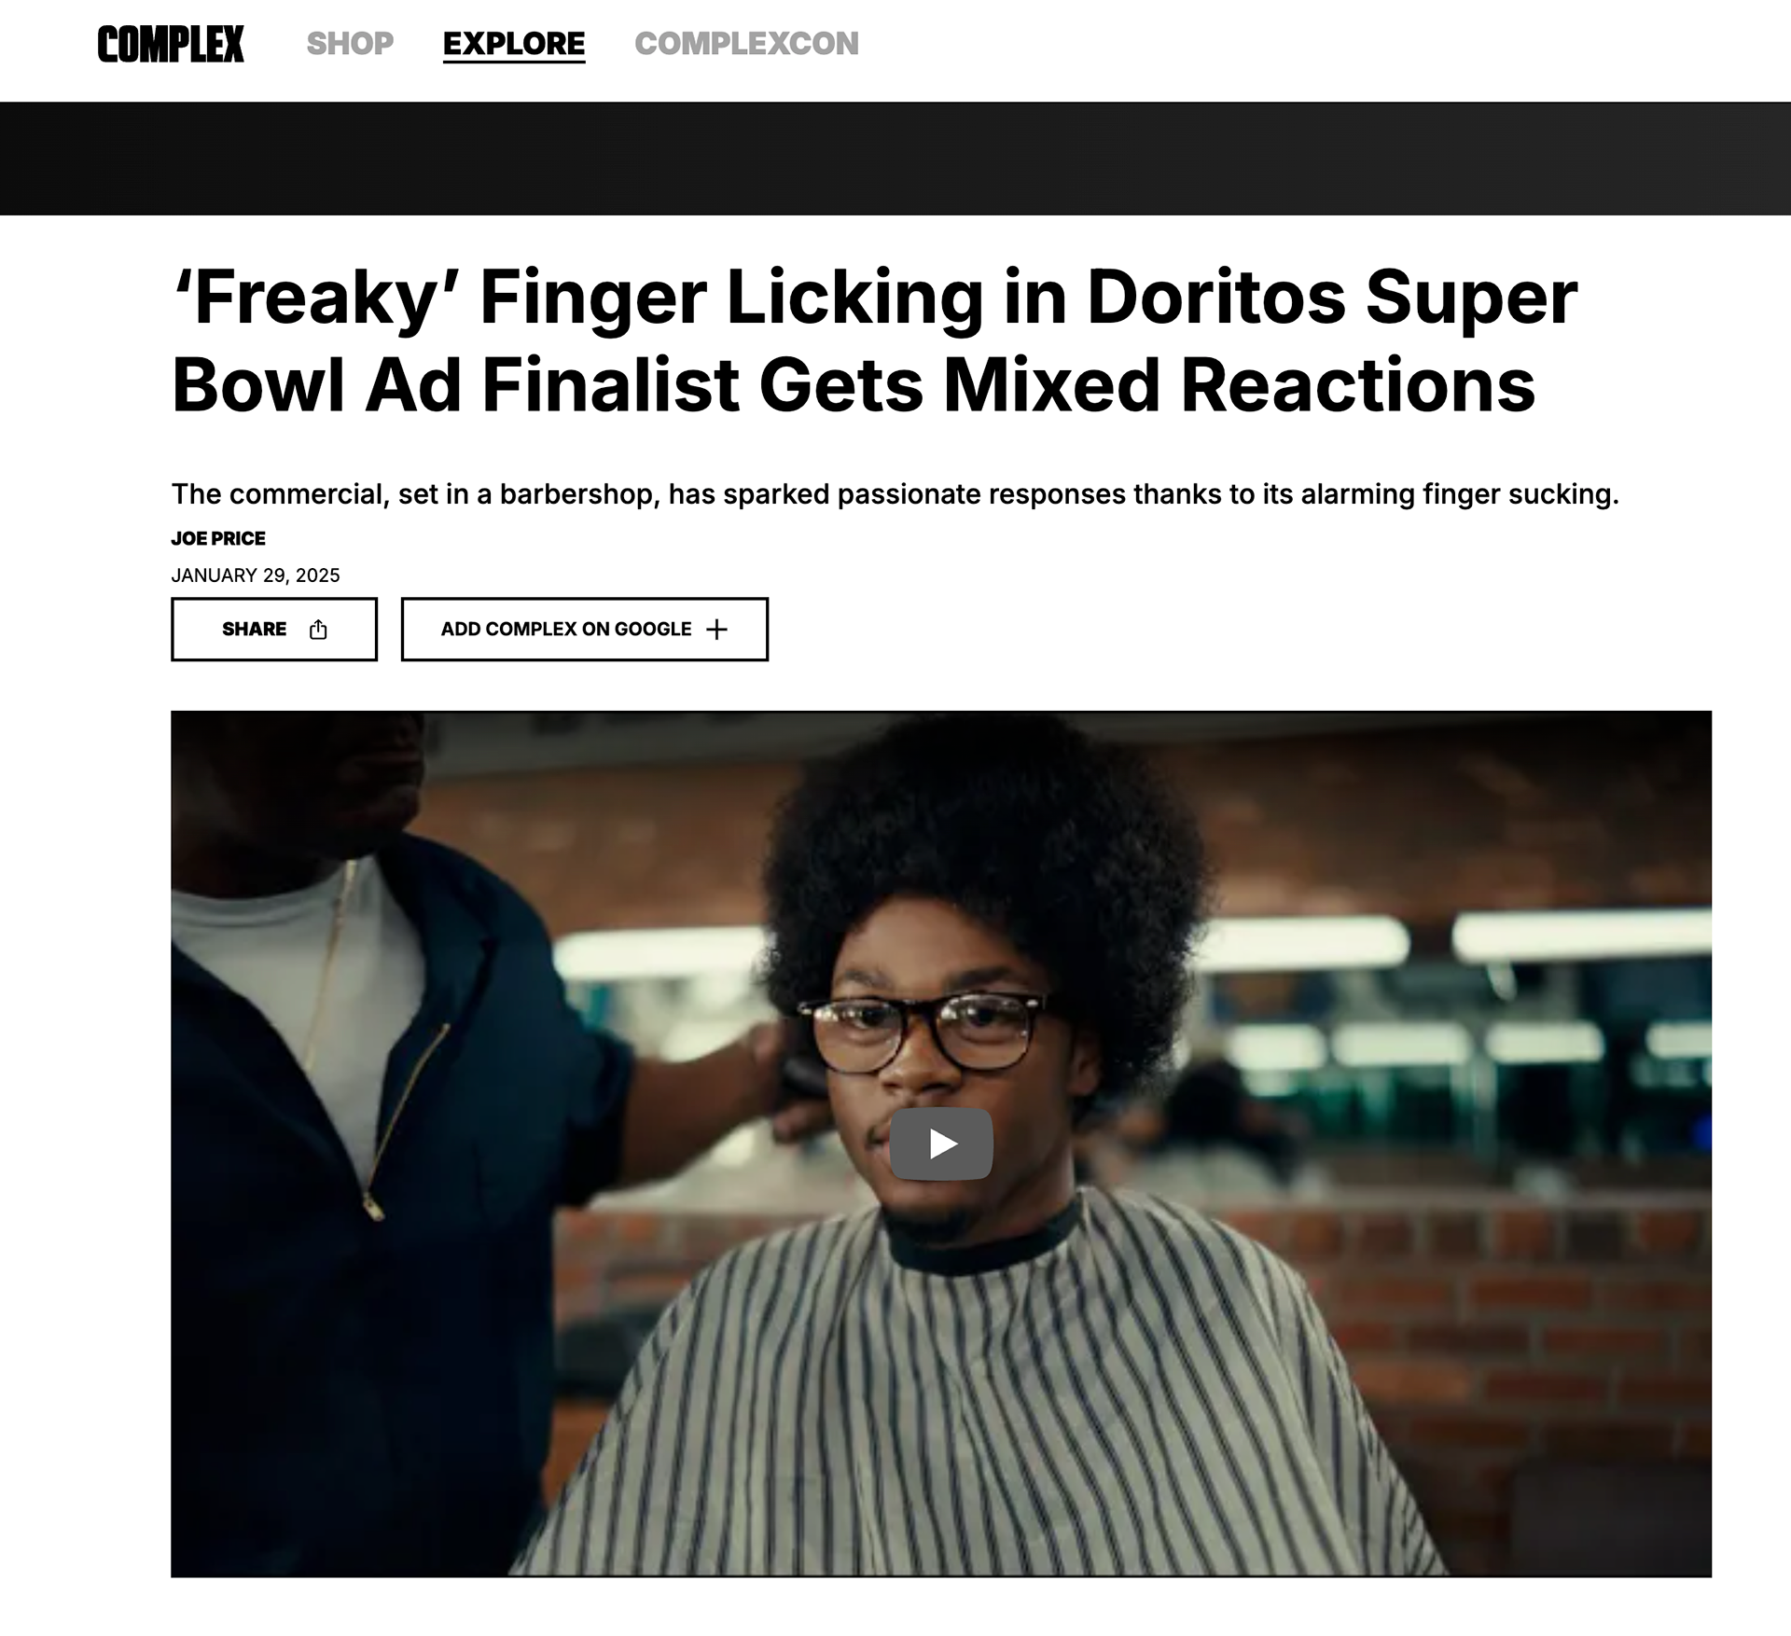The width and height of the screenshot is (1791, 1636).
Task: Click the barbershop commercial subheading text
Action: (895, 494)
